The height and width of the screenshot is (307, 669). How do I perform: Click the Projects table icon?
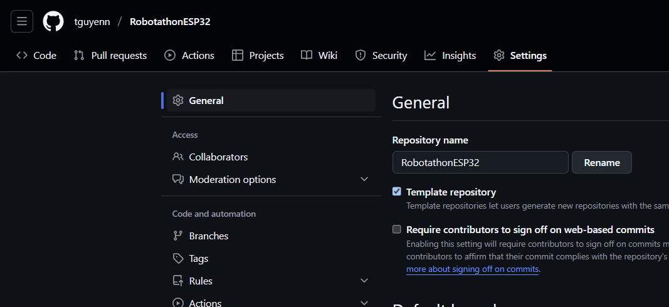click(238, 55)
